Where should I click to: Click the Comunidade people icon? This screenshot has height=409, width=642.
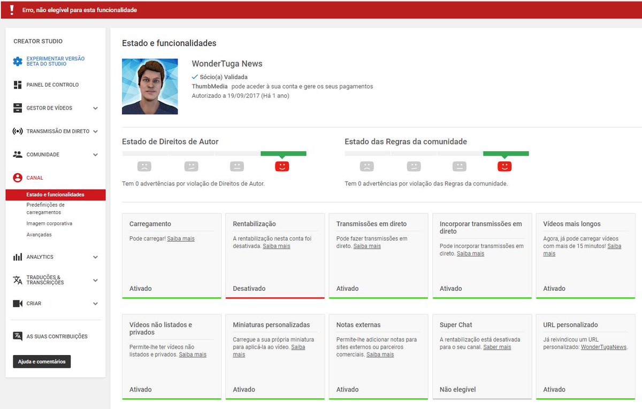[x=18, y=155]
